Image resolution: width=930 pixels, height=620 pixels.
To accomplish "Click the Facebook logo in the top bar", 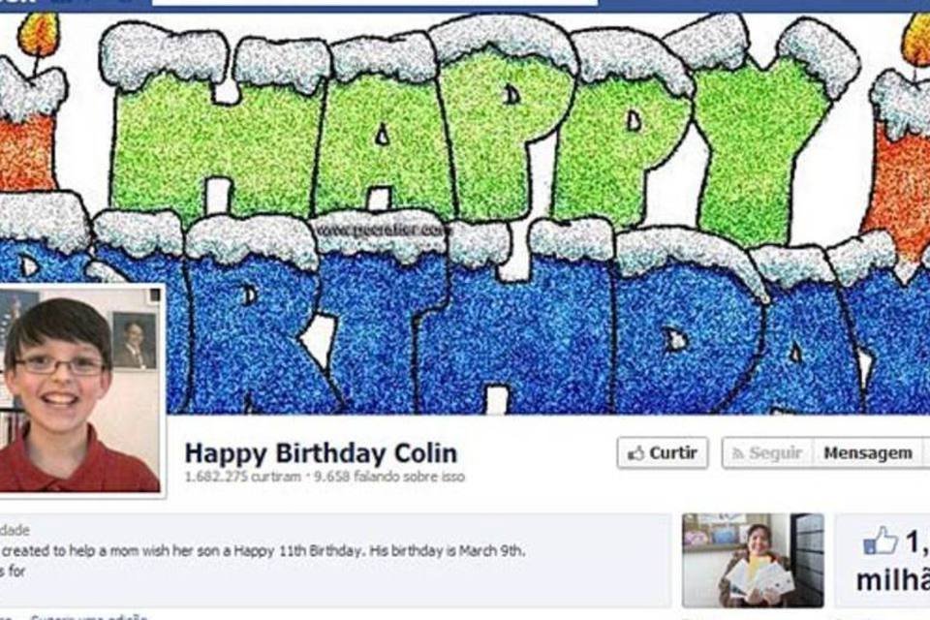I will [17, 2].
